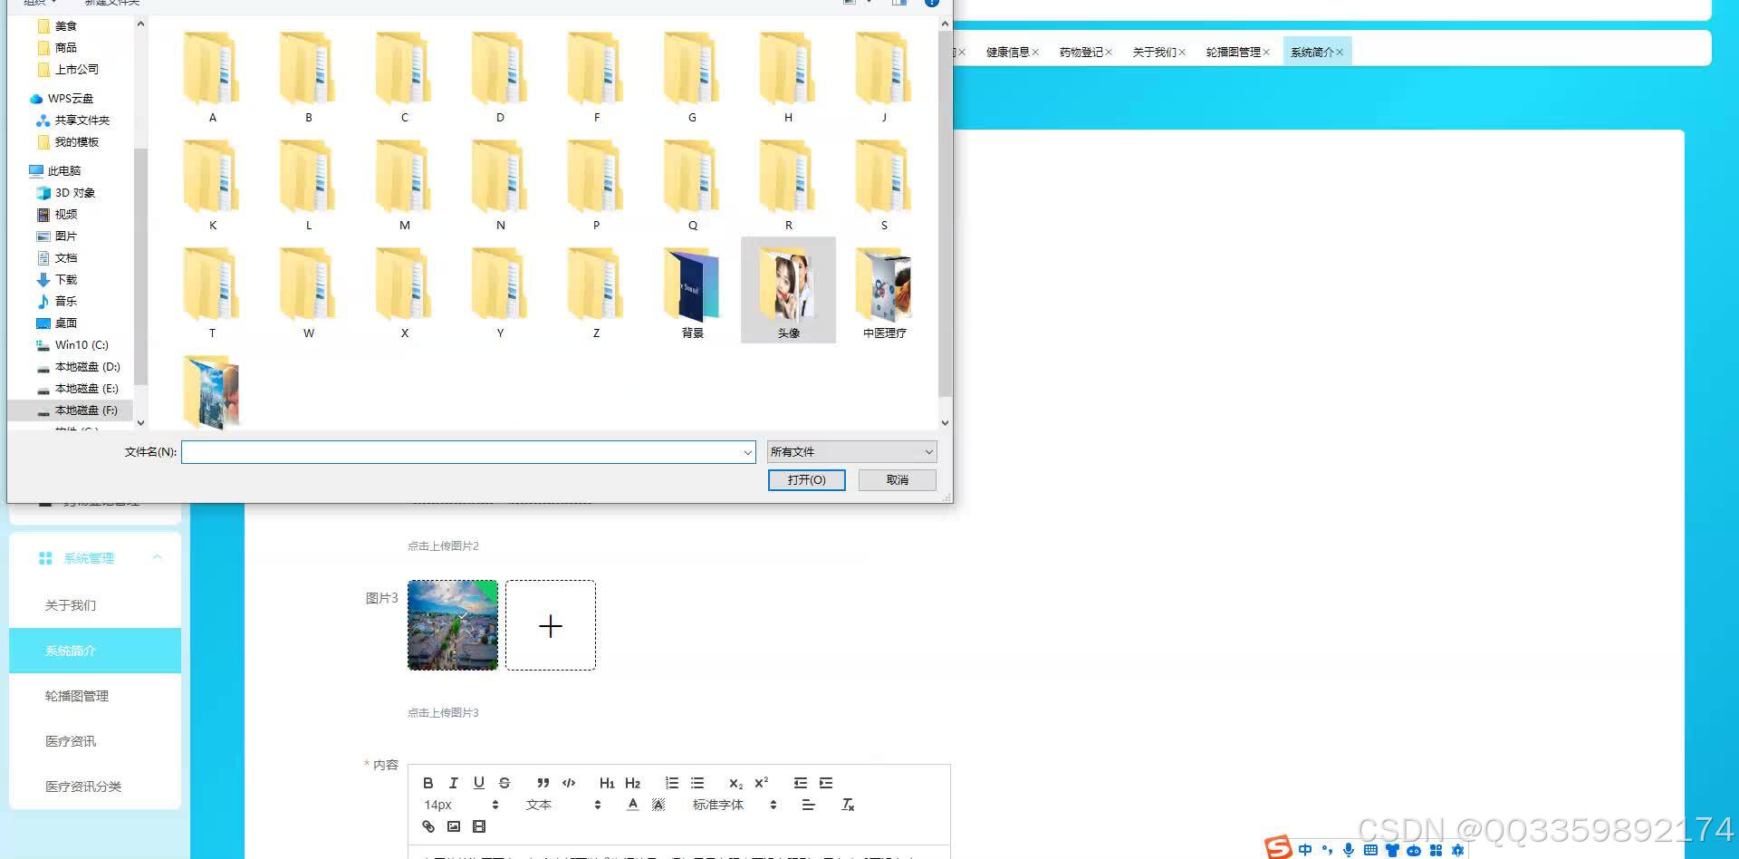Expand the file name history dropdown

point(747,452)
